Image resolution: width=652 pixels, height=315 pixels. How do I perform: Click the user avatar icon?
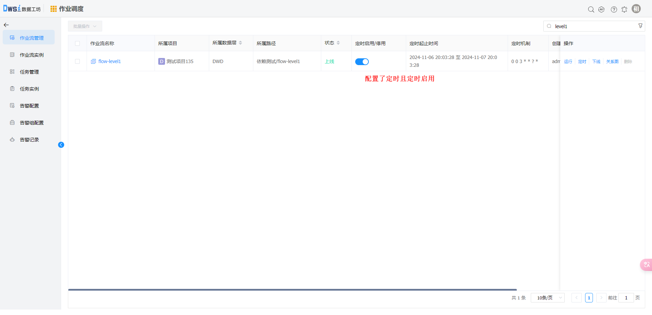pyautogui.click(x=636, y=9)
